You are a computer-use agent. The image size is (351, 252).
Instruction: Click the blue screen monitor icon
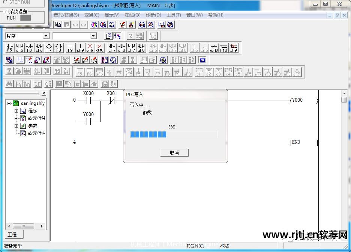click(x=202, y=60)
